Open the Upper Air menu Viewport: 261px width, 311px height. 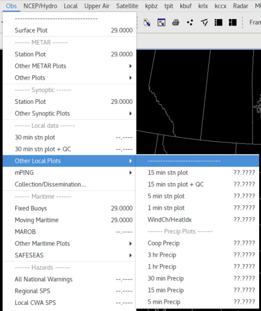(97, 6)
